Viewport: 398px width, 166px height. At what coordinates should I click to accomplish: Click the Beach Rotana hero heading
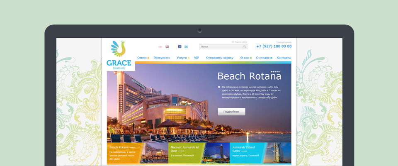249,76
